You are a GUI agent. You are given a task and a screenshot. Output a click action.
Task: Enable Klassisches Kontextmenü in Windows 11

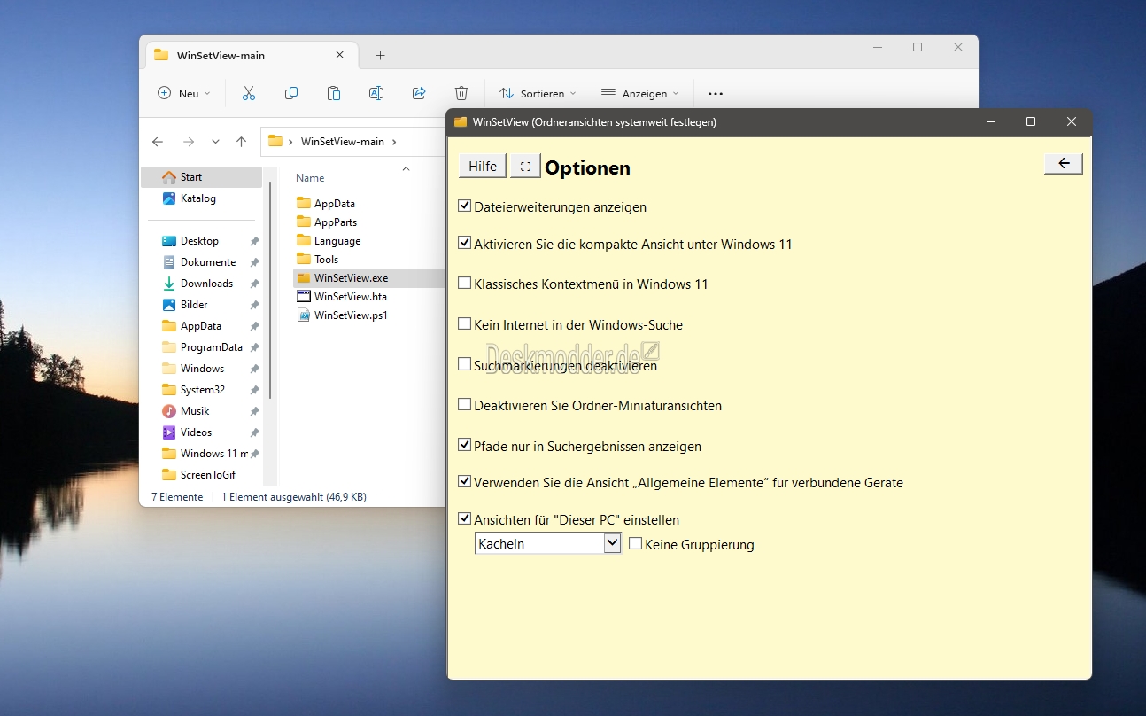point(464,283)
